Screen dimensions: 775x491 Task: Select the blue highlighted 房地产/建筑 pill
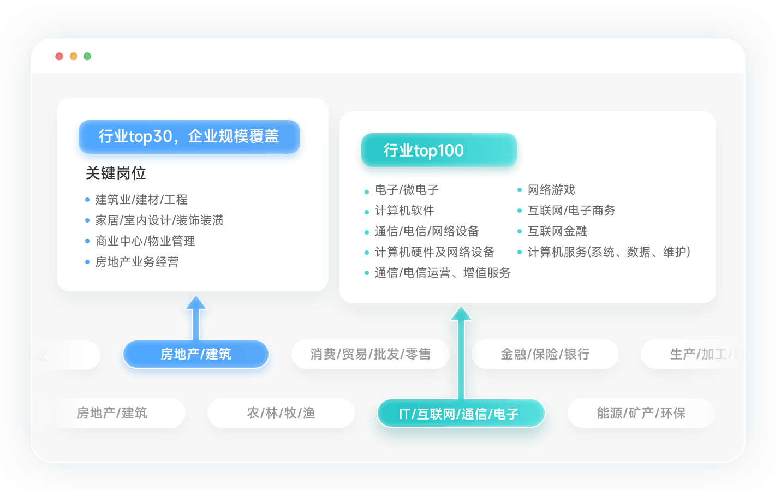point(196,355)
